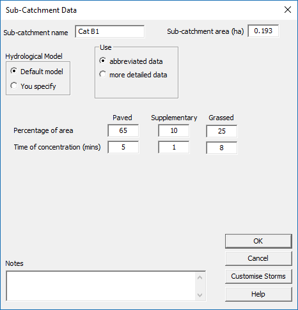Close the Sub-Catchment Data window
Screen dimensions: 298x310
point(288,10)
